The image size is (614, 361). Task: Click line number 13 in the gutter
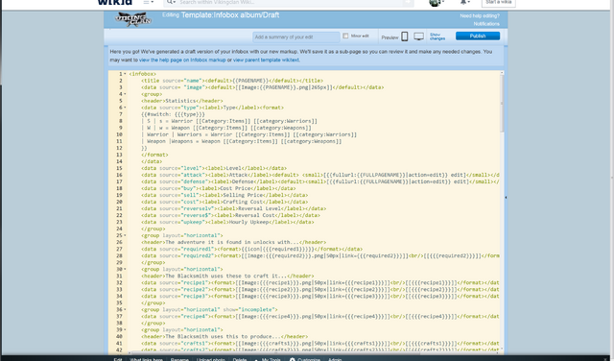click(x=119, y=155)
